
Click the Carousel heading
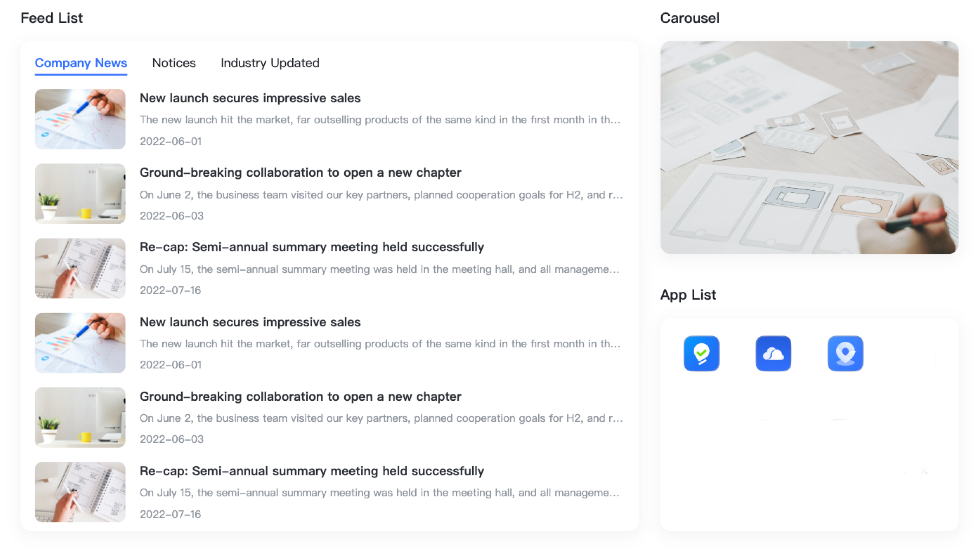(690, 18)
